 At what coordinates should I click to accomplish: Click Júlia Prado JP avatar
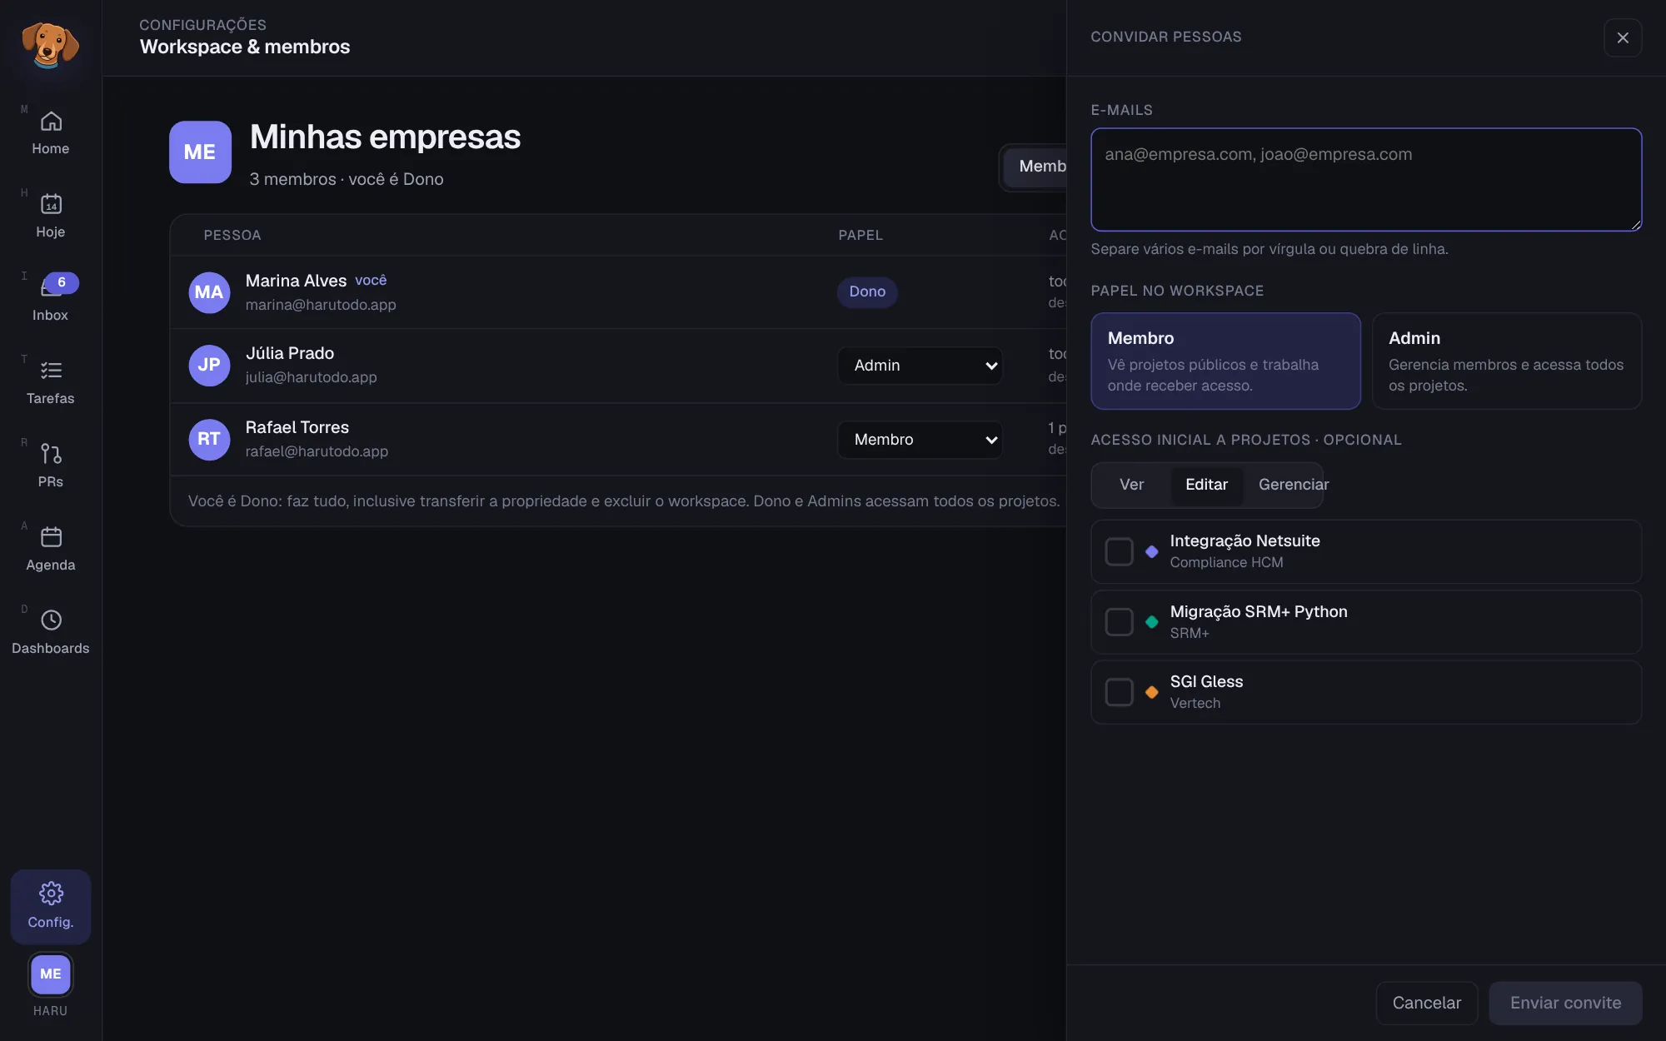coord(209,365)
